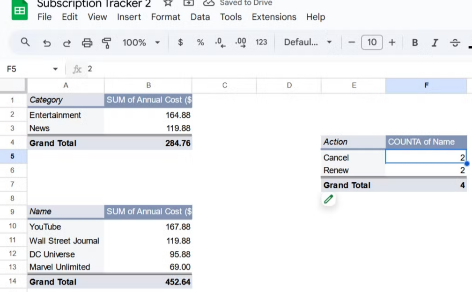Click the Entertainment cell
The image size is (472, 292).
[66, 115]
